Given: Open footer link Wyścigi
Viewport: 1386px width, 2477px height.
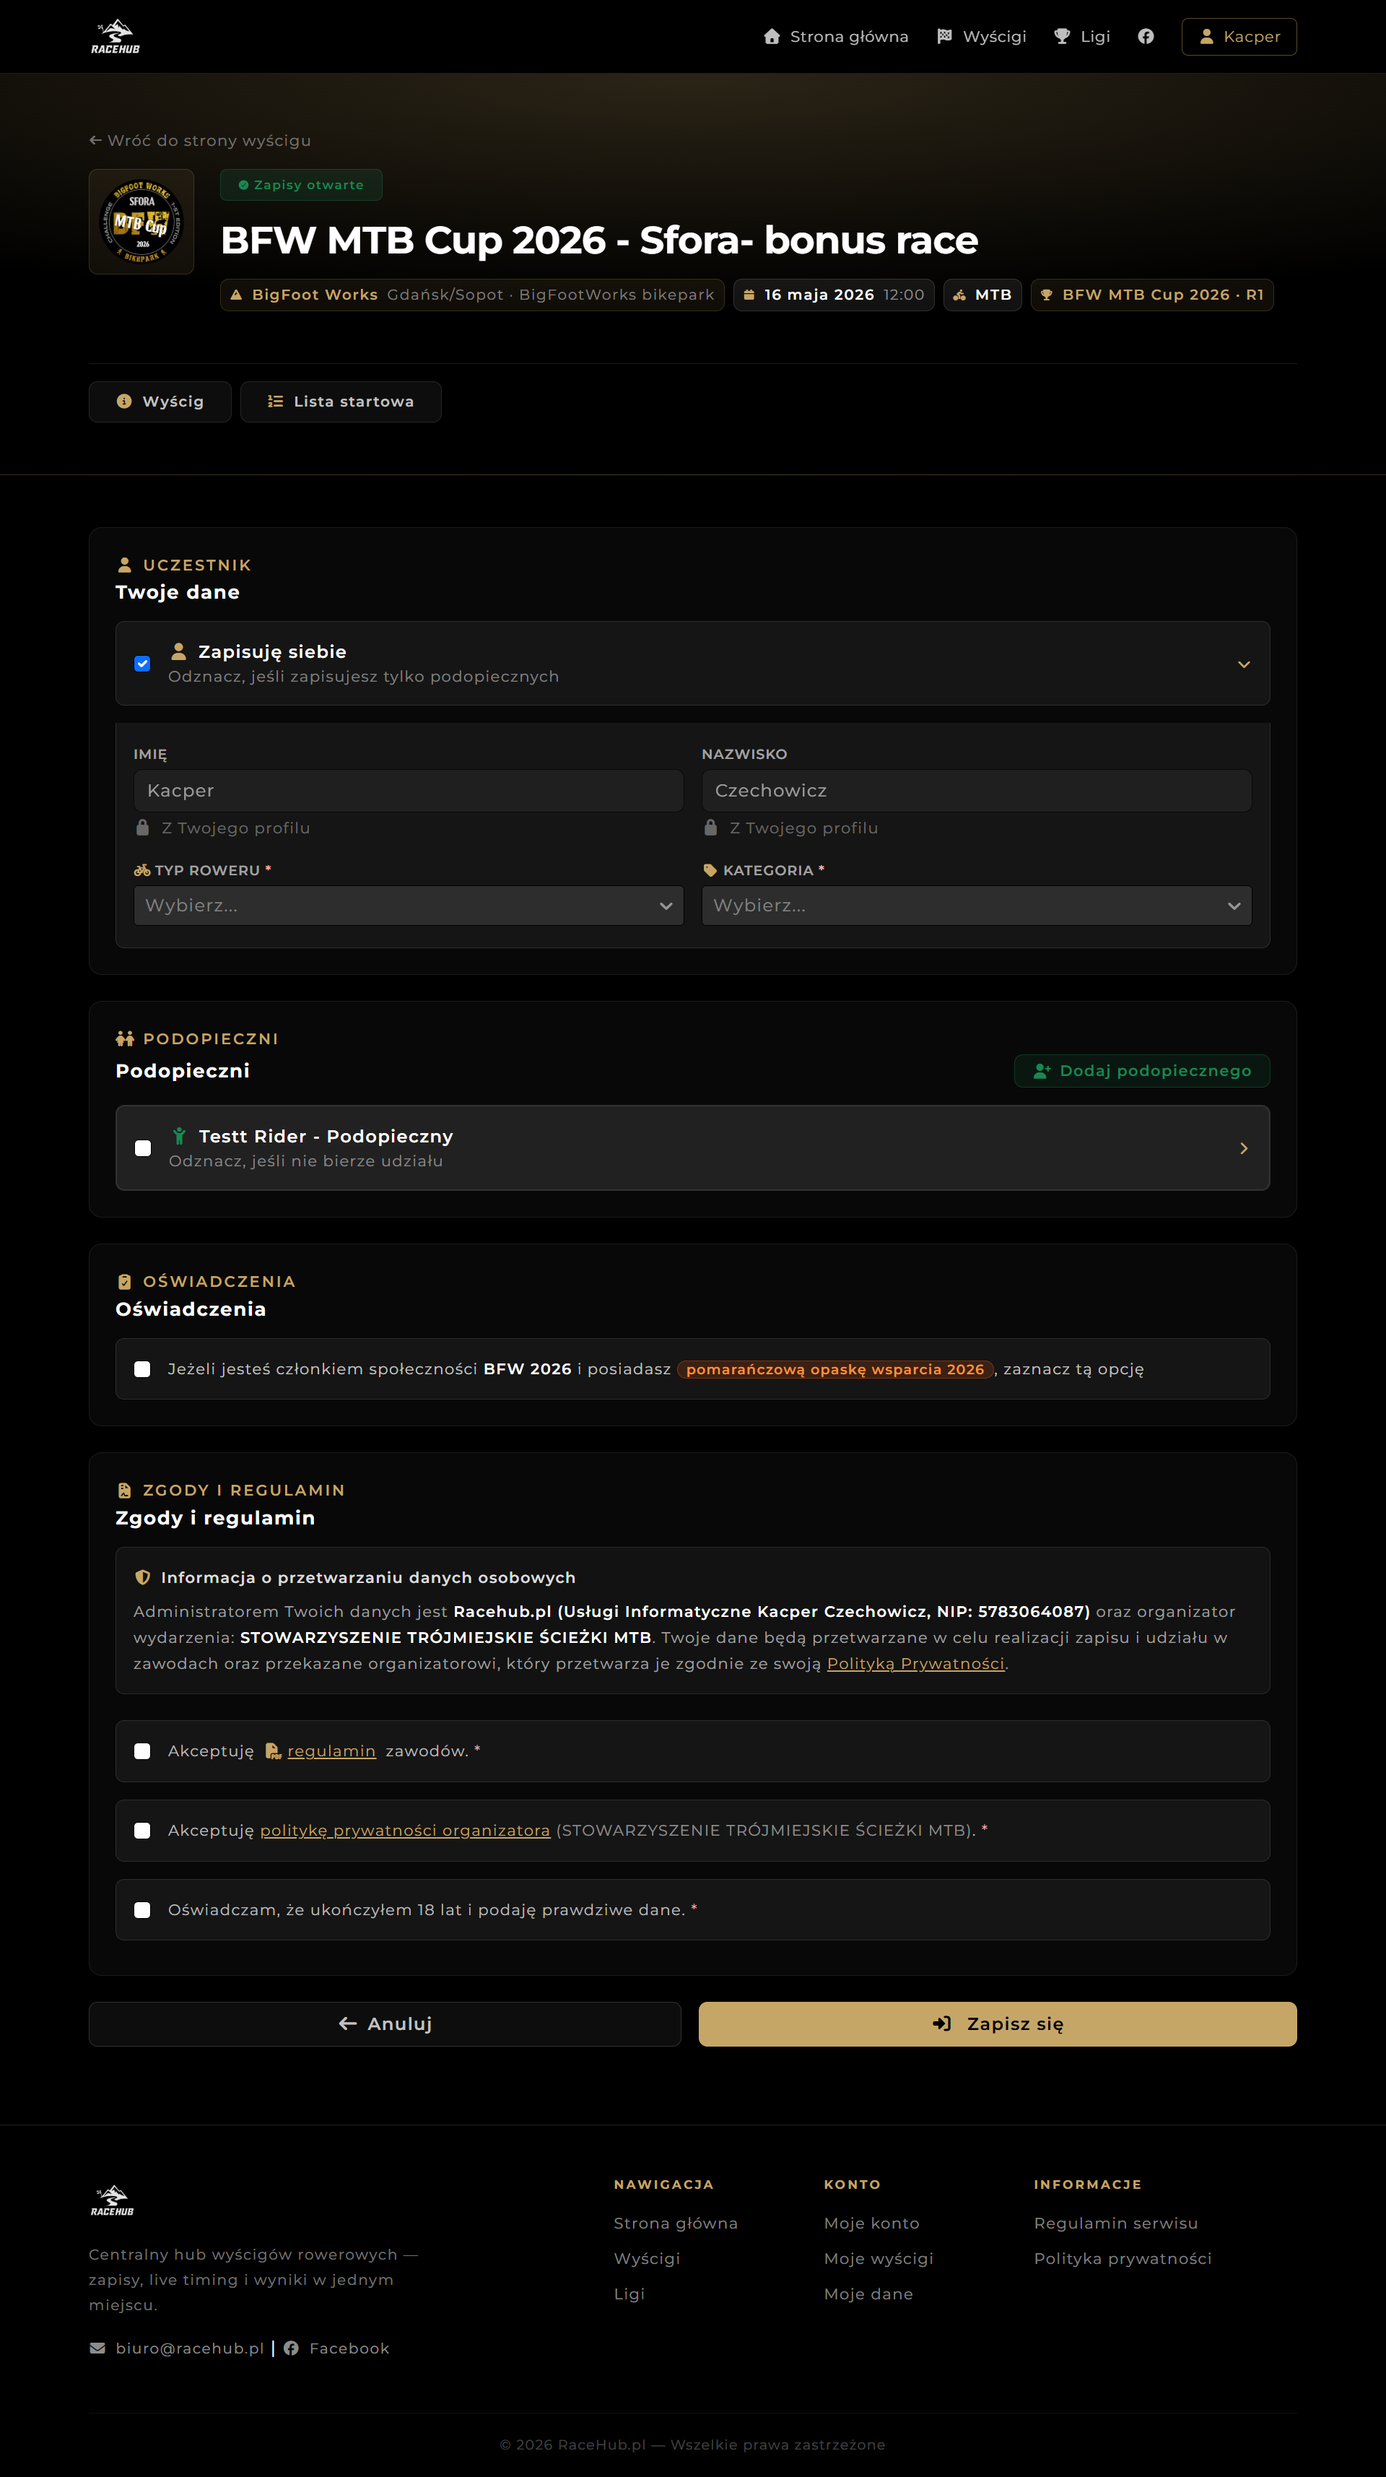Looking at the screenshot, I should (647, 2259).
